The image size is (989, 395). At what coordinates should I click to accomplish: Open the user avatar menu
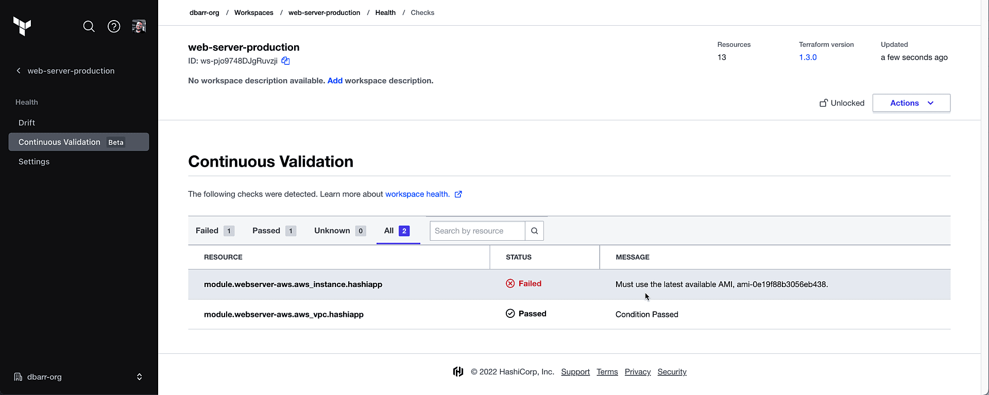[x=139, y=26]
